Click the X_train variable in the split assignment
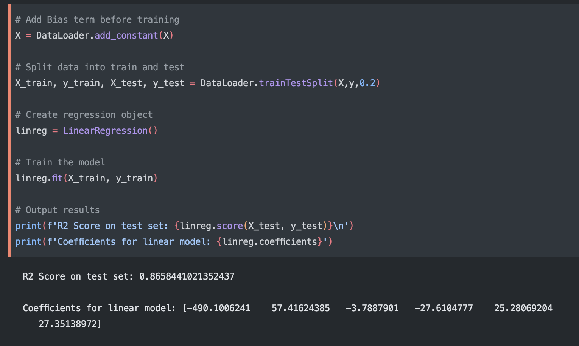The image size is (579, 346). 34,83
